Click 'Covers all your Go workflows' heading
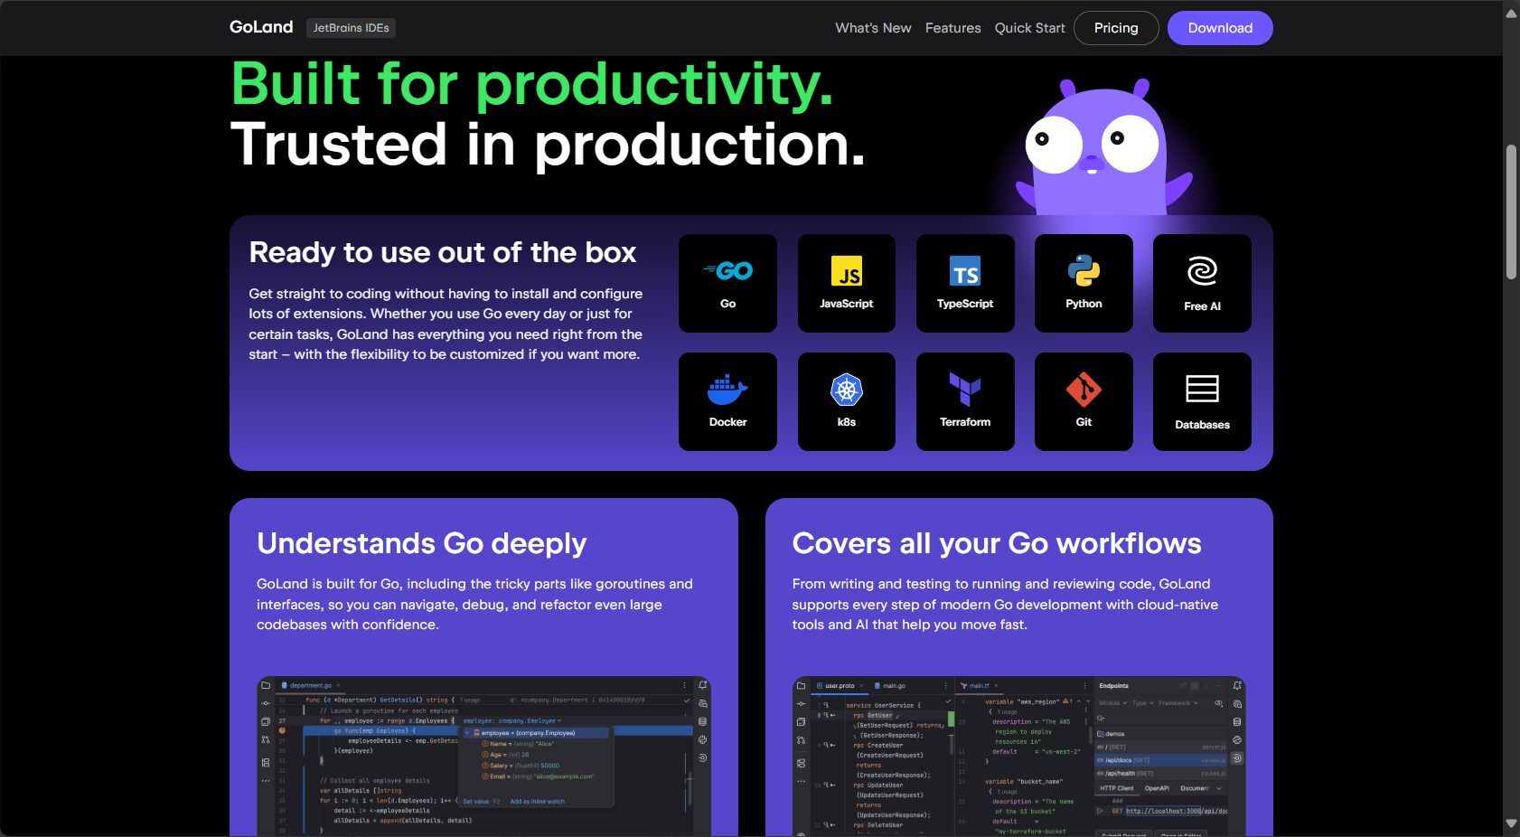 point(997,543)
